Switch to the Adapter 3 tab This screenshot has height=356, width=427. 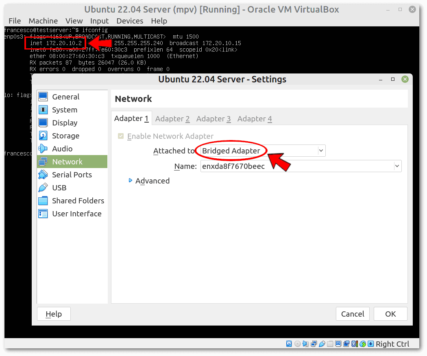coord(213,119)
